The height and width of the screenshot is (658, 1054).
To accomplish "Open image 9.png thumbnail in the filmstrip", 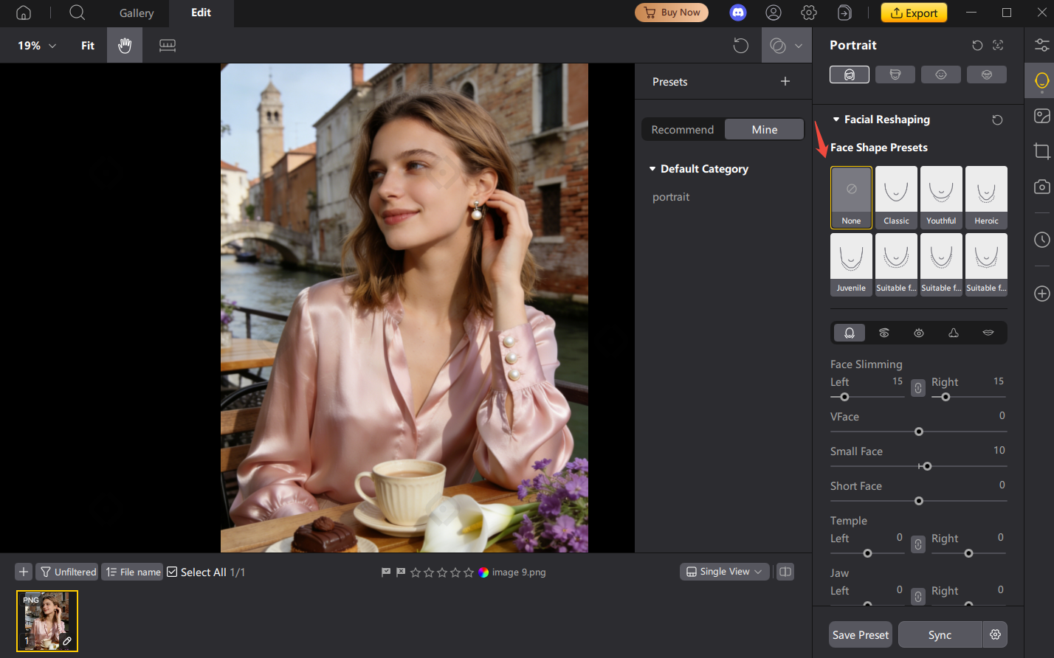I will 46,620.
